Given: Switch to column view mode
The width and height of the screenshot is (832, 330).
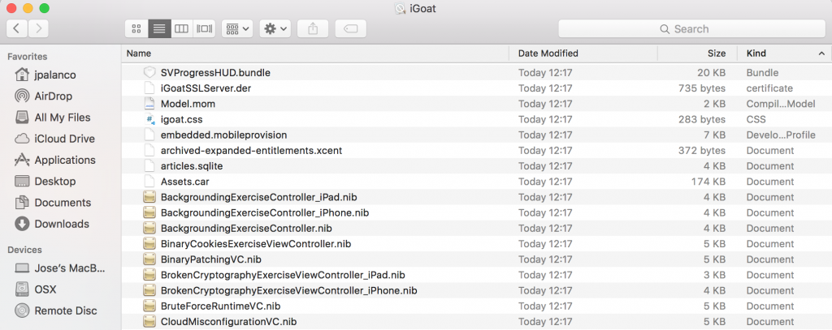Looking at the screenshot, I should pyautogui.click(x=181, y=28).
